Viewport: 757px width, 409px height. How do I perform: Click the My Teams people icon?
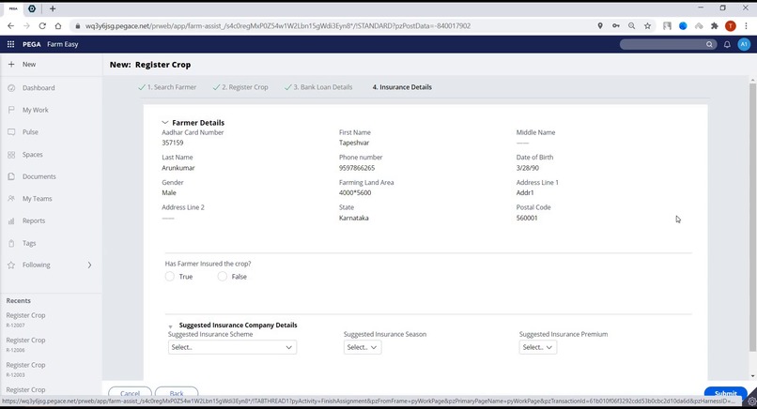11,199
